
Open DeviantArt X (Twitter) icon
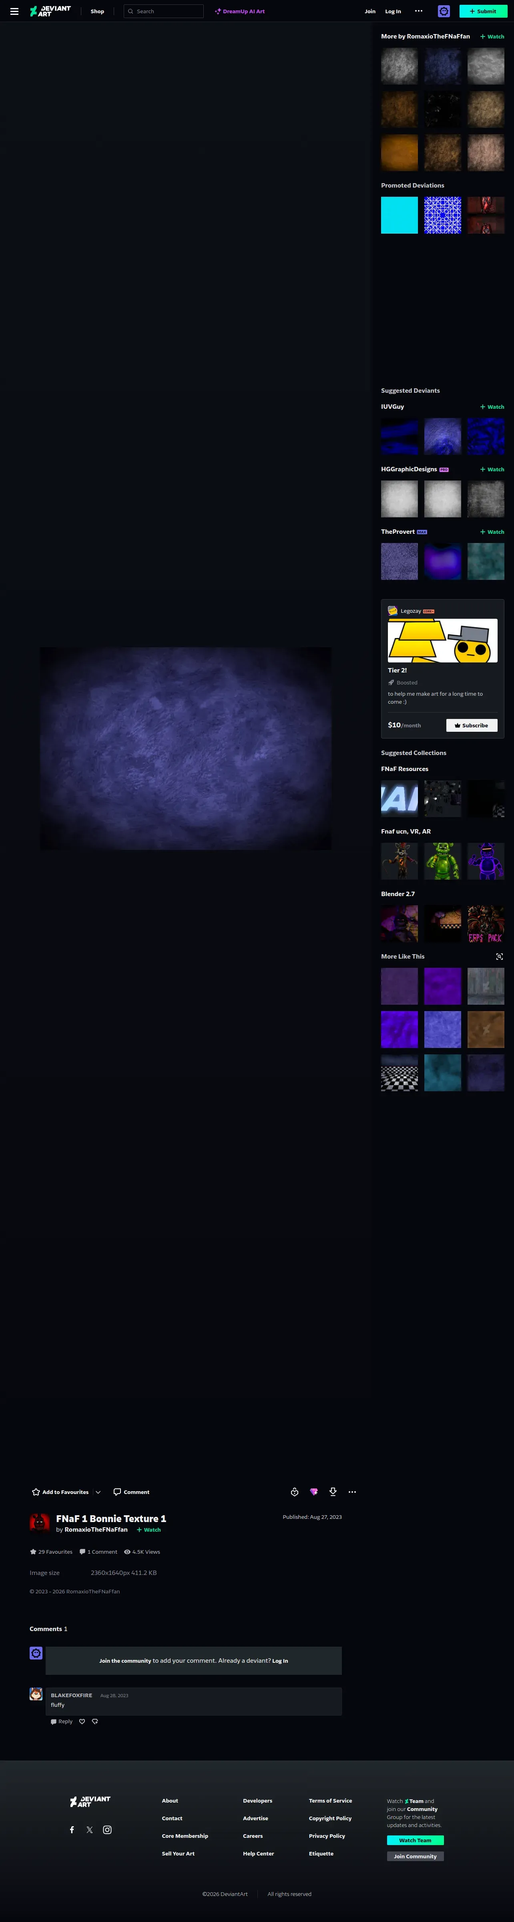pyautogui.click(x=89, y=1829)
